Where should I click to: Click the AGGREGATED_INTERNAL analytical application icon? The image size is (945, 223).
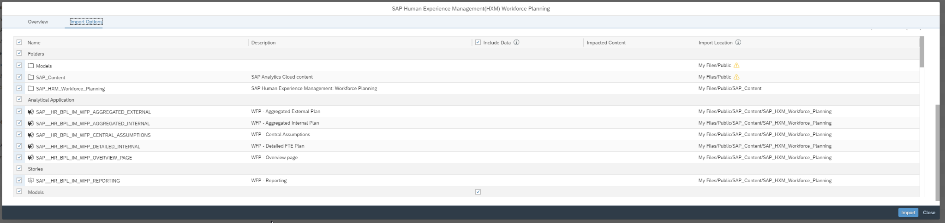click(x=31, y=123)
